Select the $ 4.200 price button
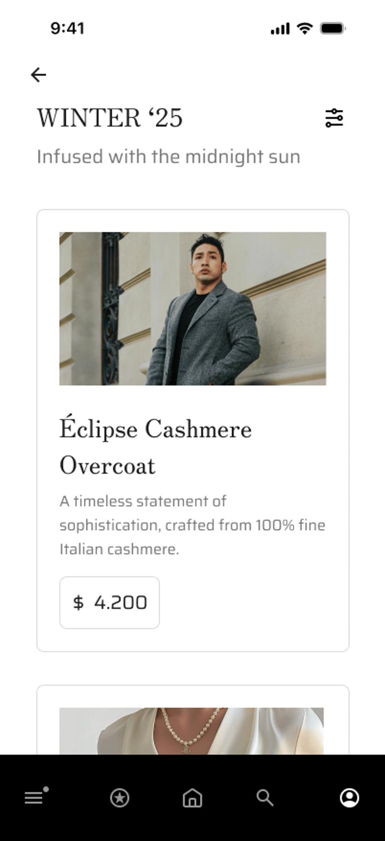 pyautogui.click(x=110, y=602)
